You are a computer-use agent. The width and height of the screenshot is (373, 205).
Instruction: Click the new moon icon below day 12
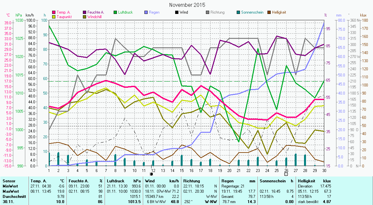coord(151,174)
